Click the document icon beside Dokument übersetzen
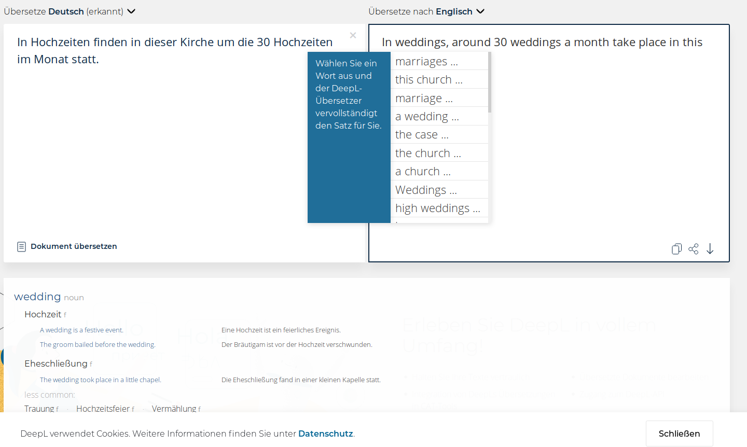This screenshot has width=747, height=447. pyautogui.click(x=21, y=247)
